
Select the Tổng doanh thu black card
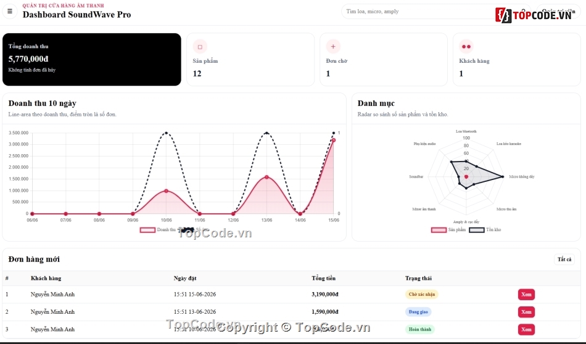pos(91,59)
